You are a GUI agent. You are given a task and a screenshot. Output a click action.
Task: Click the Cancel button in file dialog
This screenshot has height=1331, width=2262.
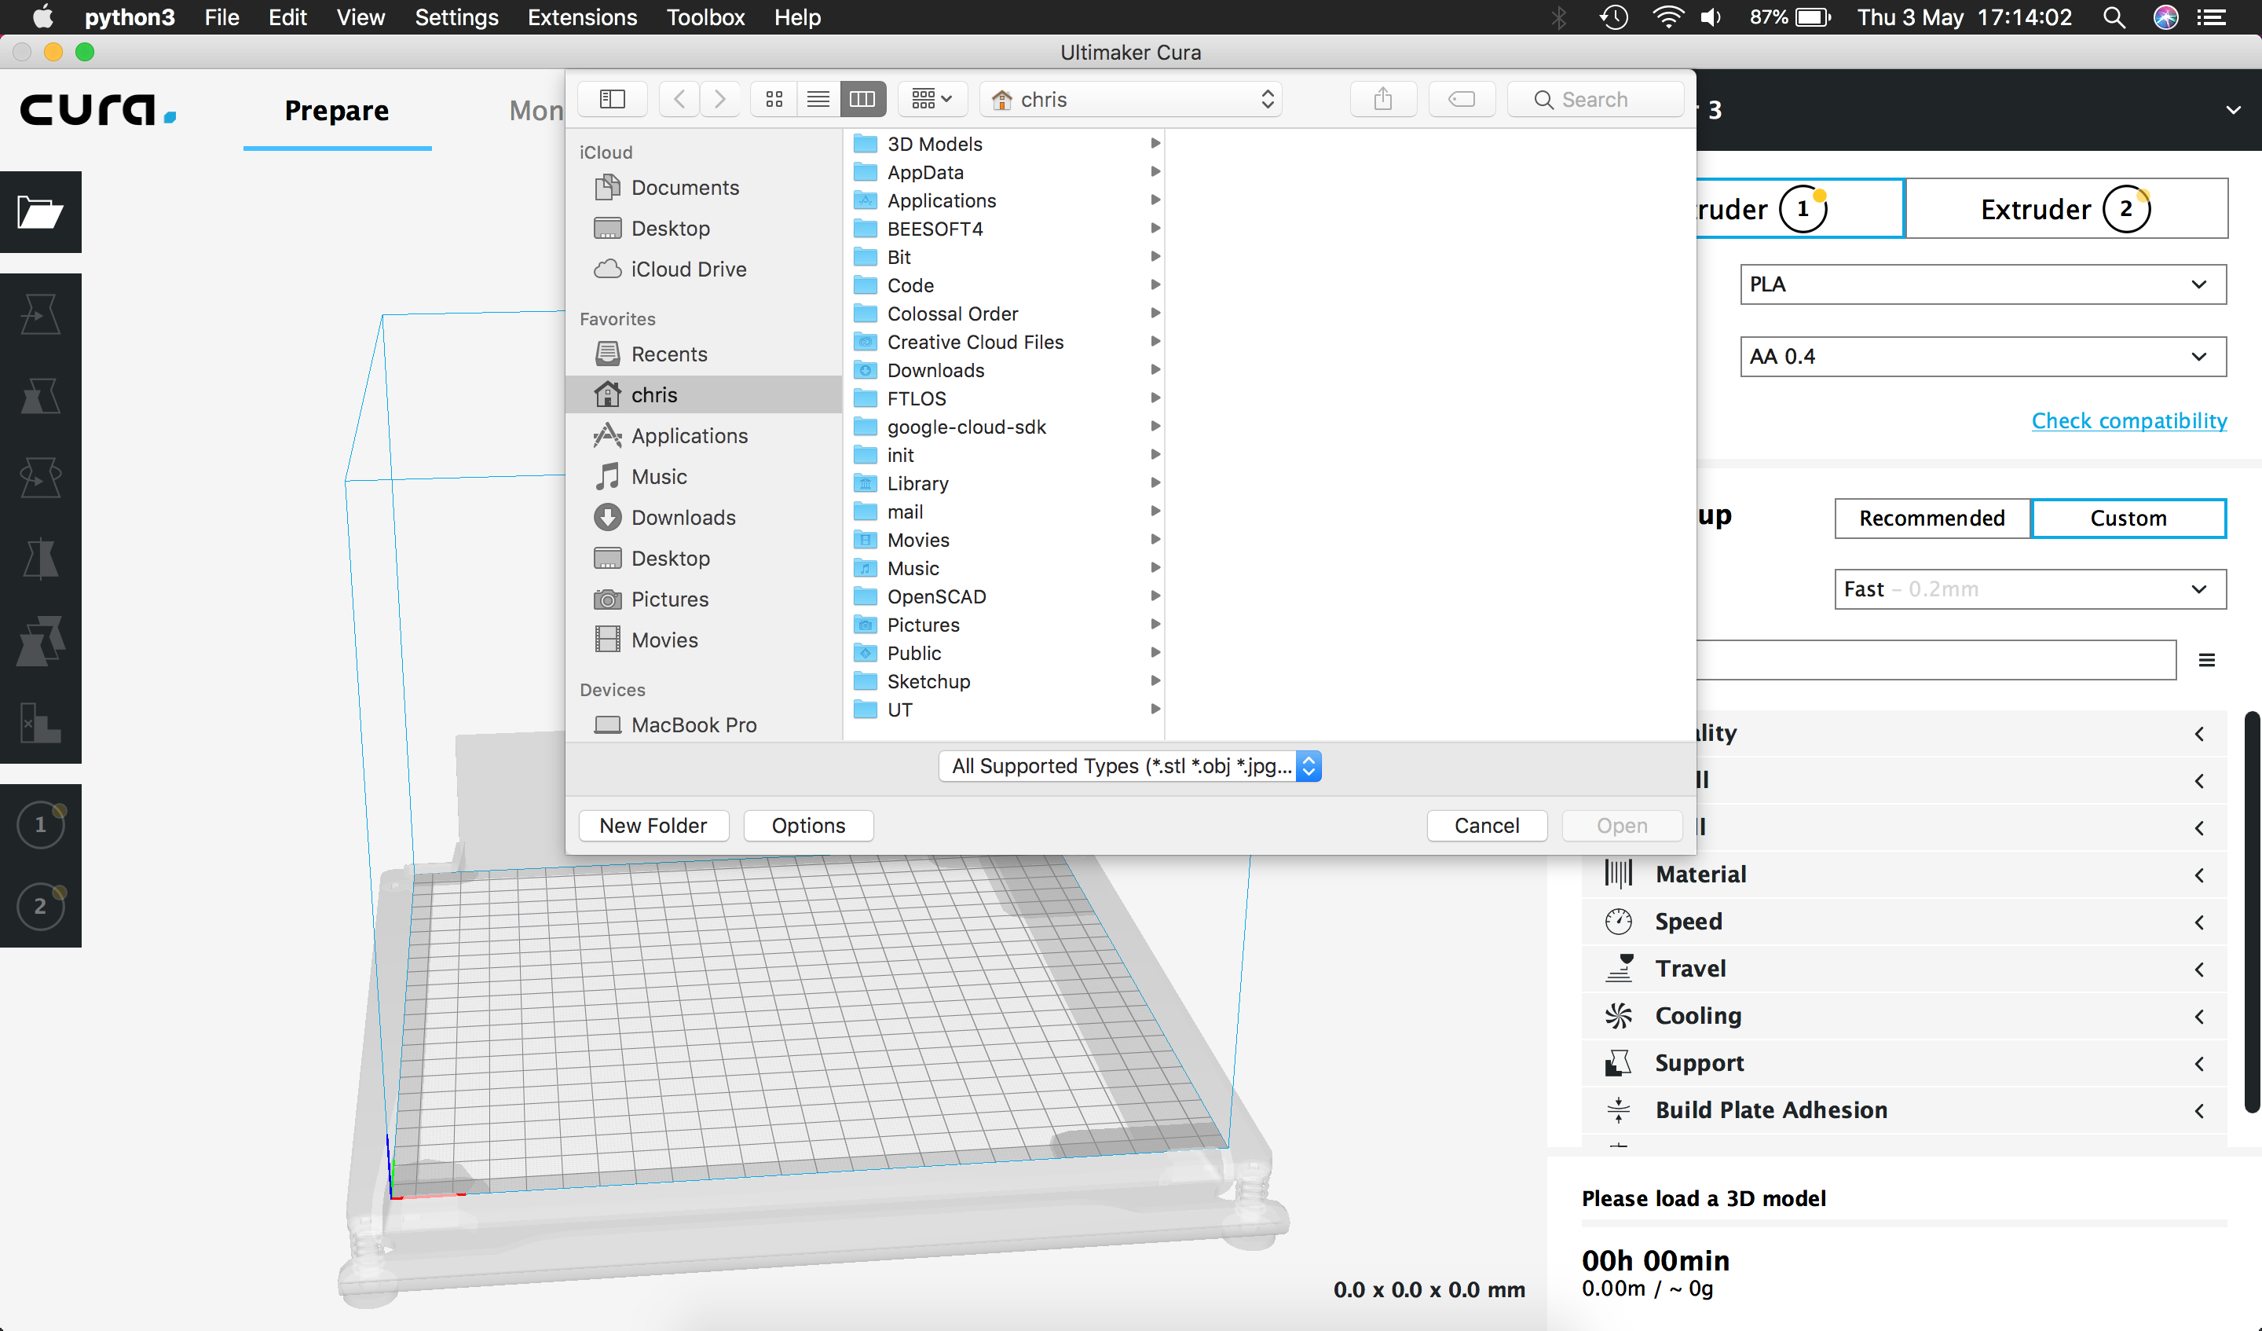pyautogui.click(x=1487, y=825)
